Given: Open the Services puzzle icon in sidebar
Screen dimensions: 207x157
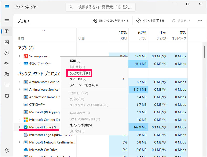Looking at the screenshot, I should (x=7, y=96).
